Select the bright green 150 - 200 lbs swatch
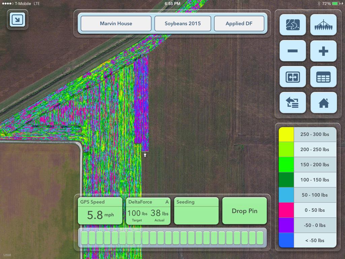345x259 pixels. (x=286, y=165)
